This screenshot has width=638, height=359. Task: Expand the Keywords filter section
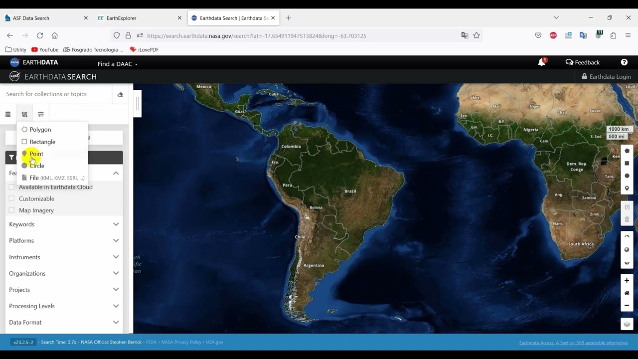pyautogui.click(x=64, y=224)
